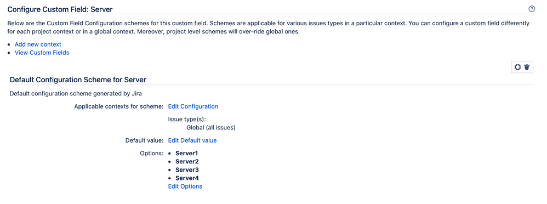Click the gear icon to configure scheme

(x=518, y=67)
